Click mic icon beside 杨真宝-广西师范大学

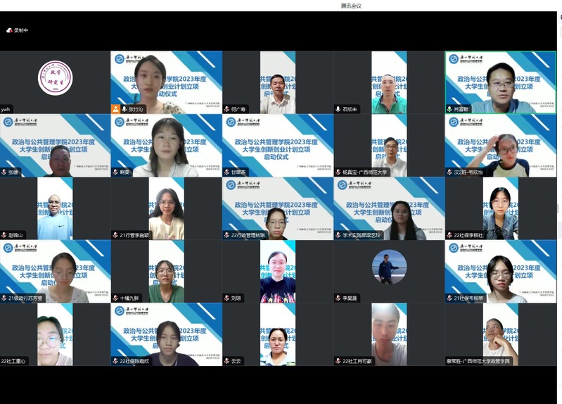(338, 172)
